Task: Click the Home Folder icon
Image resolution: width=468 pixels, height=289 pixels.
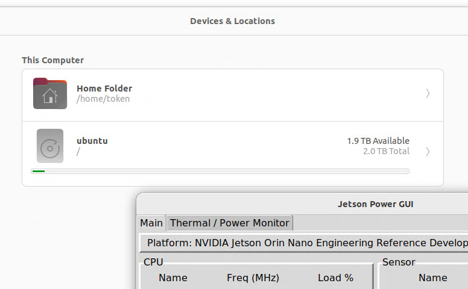Action: (50, 93)
